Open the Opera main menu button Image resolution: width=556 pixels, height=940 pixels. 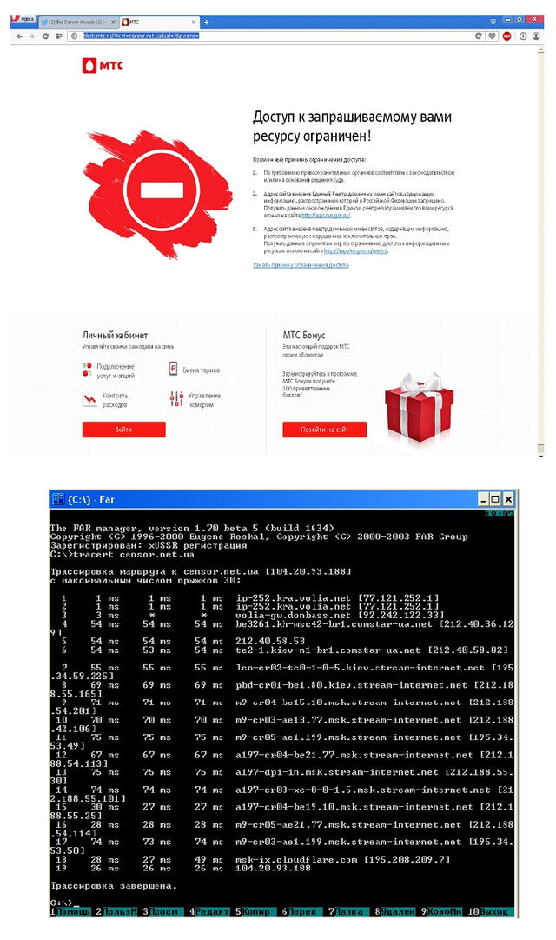(x=23, y=20)
